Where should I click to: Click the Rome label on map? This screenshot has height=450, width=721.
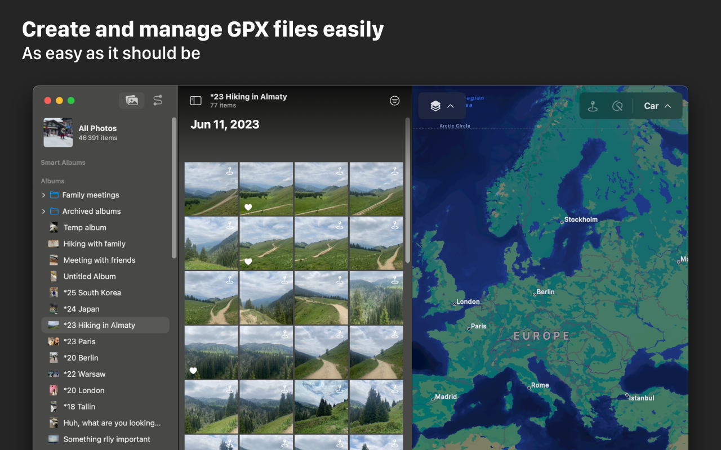pyautogui.click(x=540, y=385)
